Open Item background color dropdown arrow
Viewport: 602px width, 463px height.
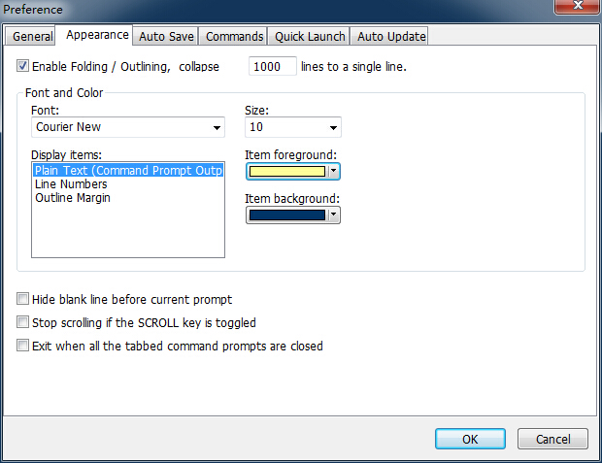click(x=334, y=215)
